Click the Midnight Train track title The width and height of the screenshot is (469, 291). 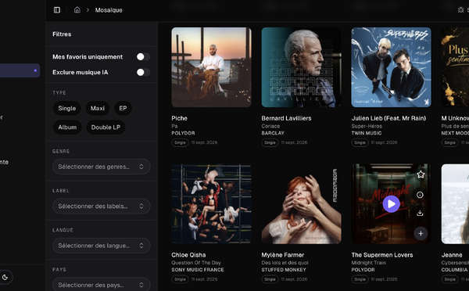pyautogui.click(x=368, y=263)
